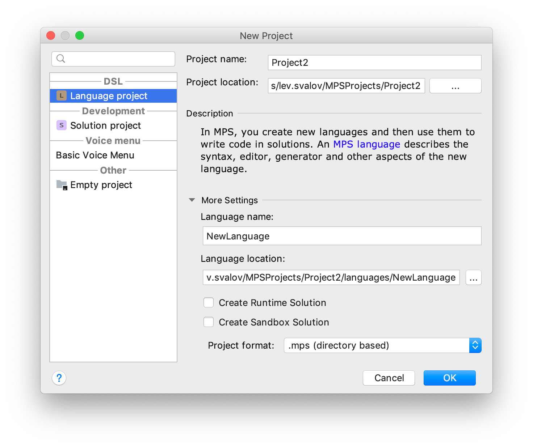The height and width of the screenshot is (447, 533).
Task: Click the DSL section header
Action: (x=113, y=81)
